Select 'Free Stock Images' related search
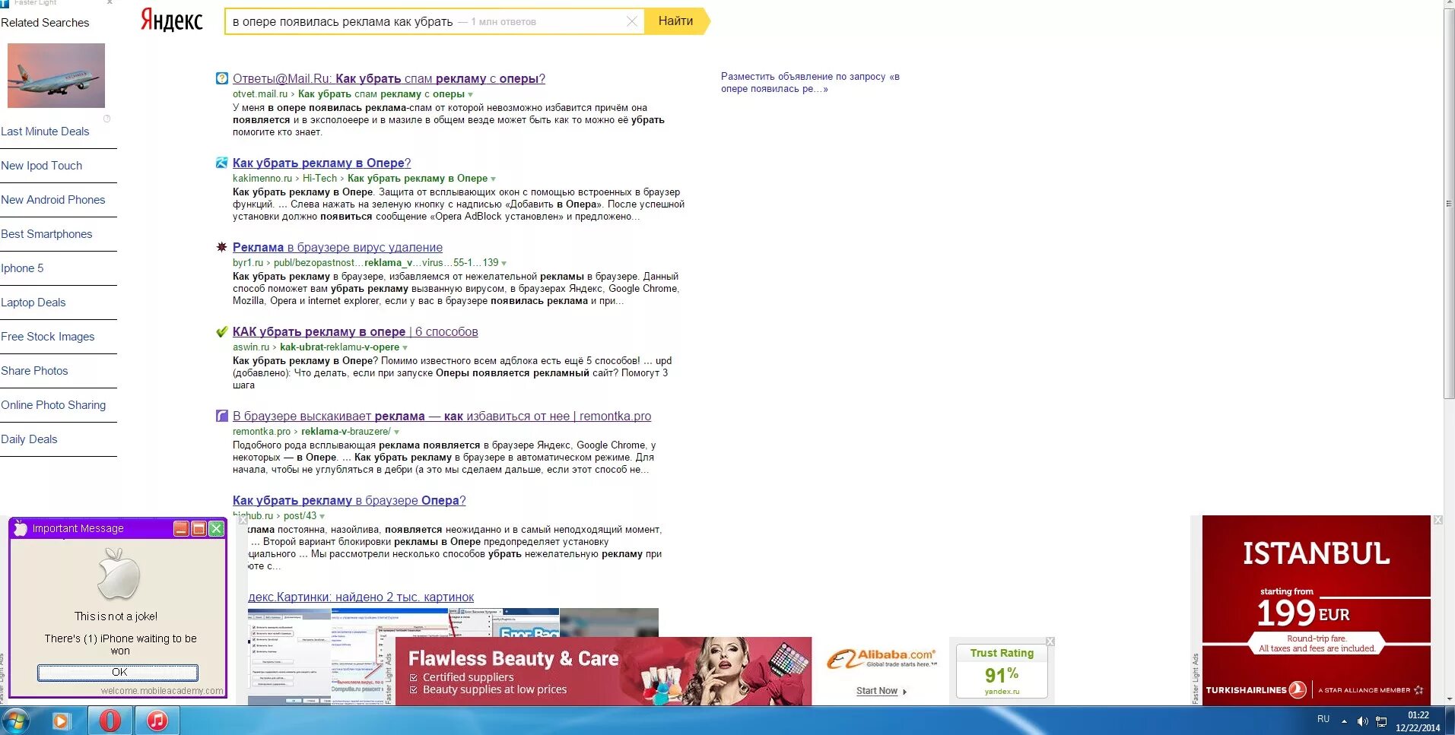 coord(48,337)
